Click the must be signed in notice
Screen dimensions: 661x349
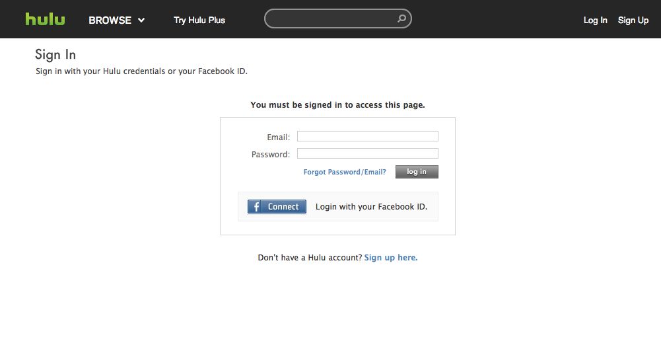[x=337, y=104]
